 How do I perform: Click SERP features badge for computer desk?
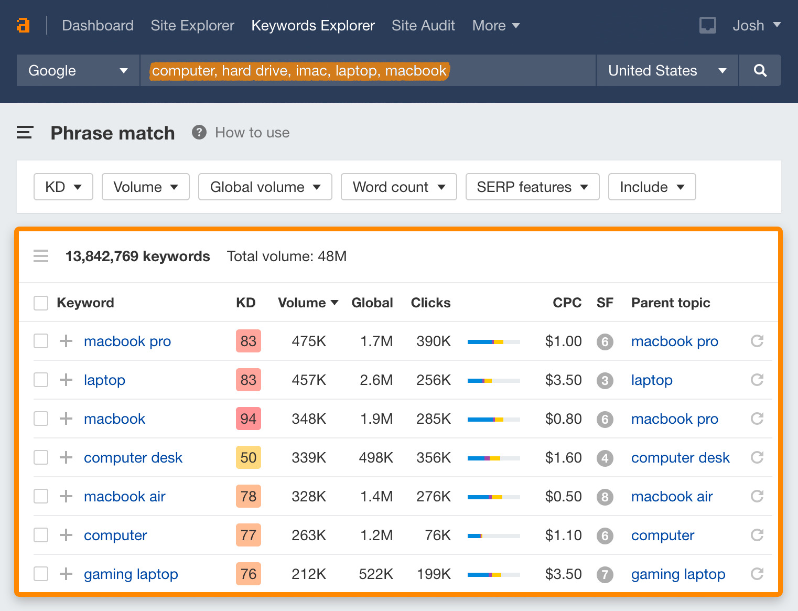pyautogui.click(x=605, y=458)
